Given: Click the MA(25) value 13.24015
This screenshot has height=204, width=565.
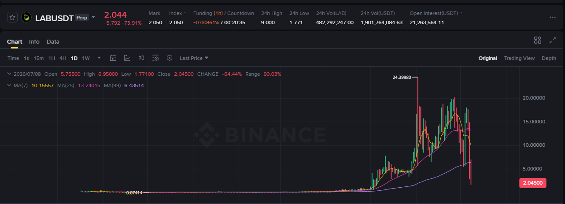Looking at the screenshot, I should tap(89, 85).
